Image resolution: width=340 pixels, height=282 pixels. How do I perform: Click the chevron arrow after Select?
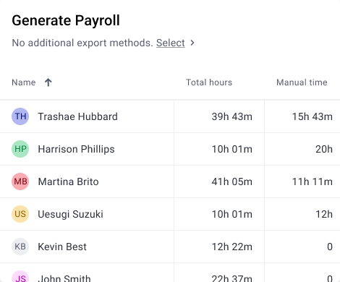click(192, 43)
